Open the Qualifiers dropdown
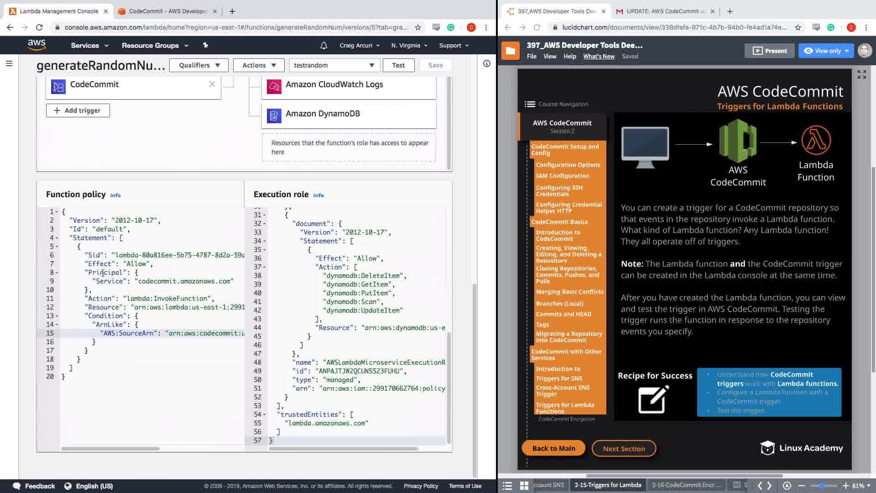This screenshot has height=493, width=876. [199, 65]
